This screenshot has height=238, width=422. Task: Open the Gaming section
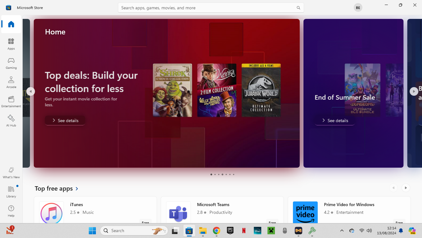point(11,63)
